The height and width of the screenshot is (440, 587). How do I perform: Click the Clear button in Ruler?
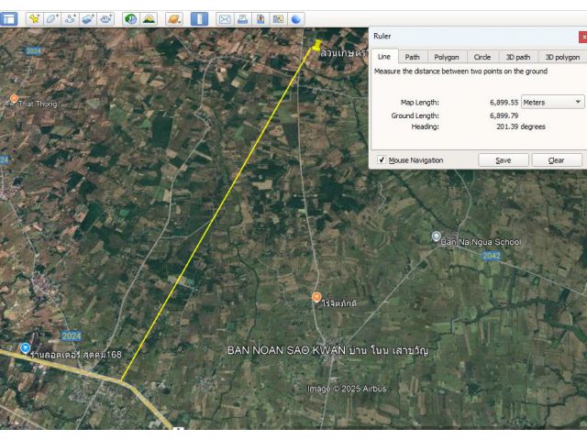557,160
